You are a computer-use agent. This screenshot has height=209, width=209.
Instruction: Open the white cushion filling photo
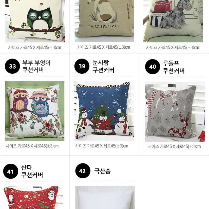coord(105,197)
